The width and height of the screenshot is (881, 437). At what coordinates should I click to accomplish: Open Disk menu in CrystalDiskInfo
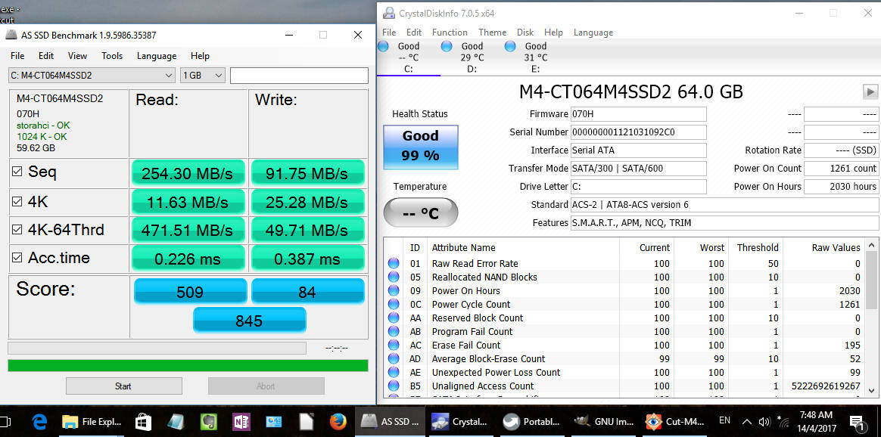pyautogui.click(x=525, y=33)
